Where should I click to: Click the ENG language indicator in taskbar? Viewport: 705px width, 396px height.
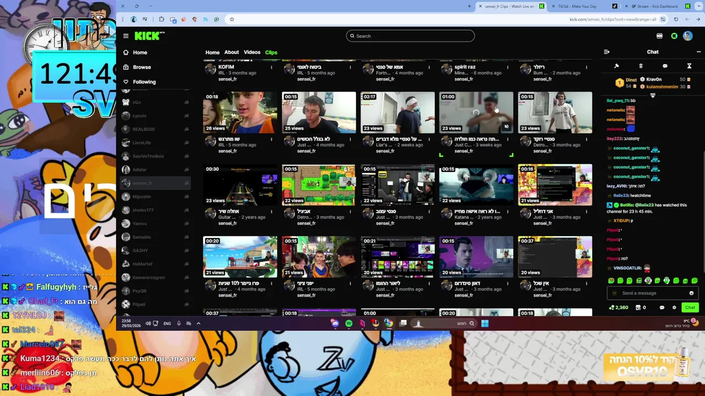[x=167, y=323]
